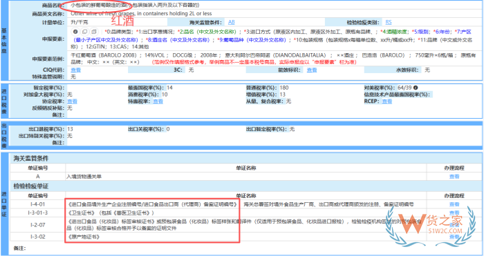Click document code I-2-07
This screenshot has width=484, height=256.
pyautogui.click(x=37, y=225)
